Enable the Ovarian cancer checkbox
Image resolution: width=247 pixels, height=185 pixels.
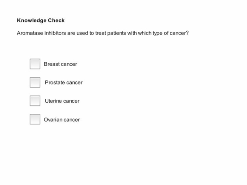click(35, 119)
